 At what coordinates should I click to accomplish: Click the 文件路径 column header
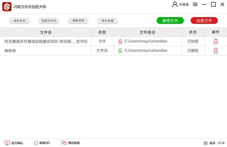coord(148,32)
